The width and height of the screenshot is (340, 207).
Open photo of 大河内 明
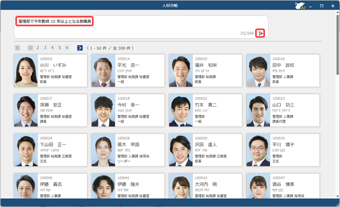pos(181,186)
